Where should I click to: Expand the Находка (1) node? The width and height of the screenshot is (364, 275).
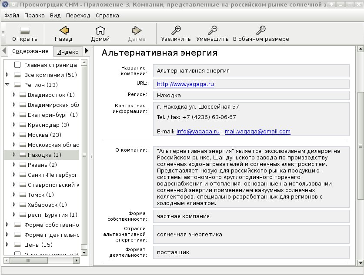click(14, 155)
